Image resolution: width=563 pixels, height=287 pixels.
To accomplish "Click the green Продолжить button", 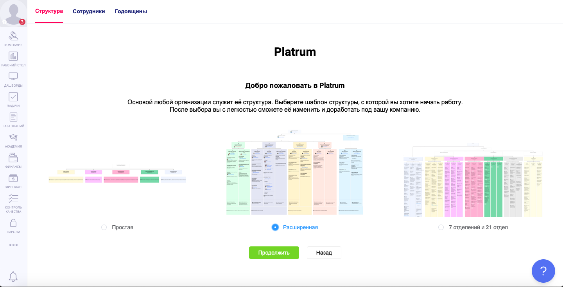I will pos(274,253).
